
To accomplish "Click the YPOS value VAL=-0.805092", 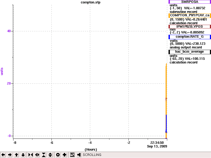I will coord(193,32).
